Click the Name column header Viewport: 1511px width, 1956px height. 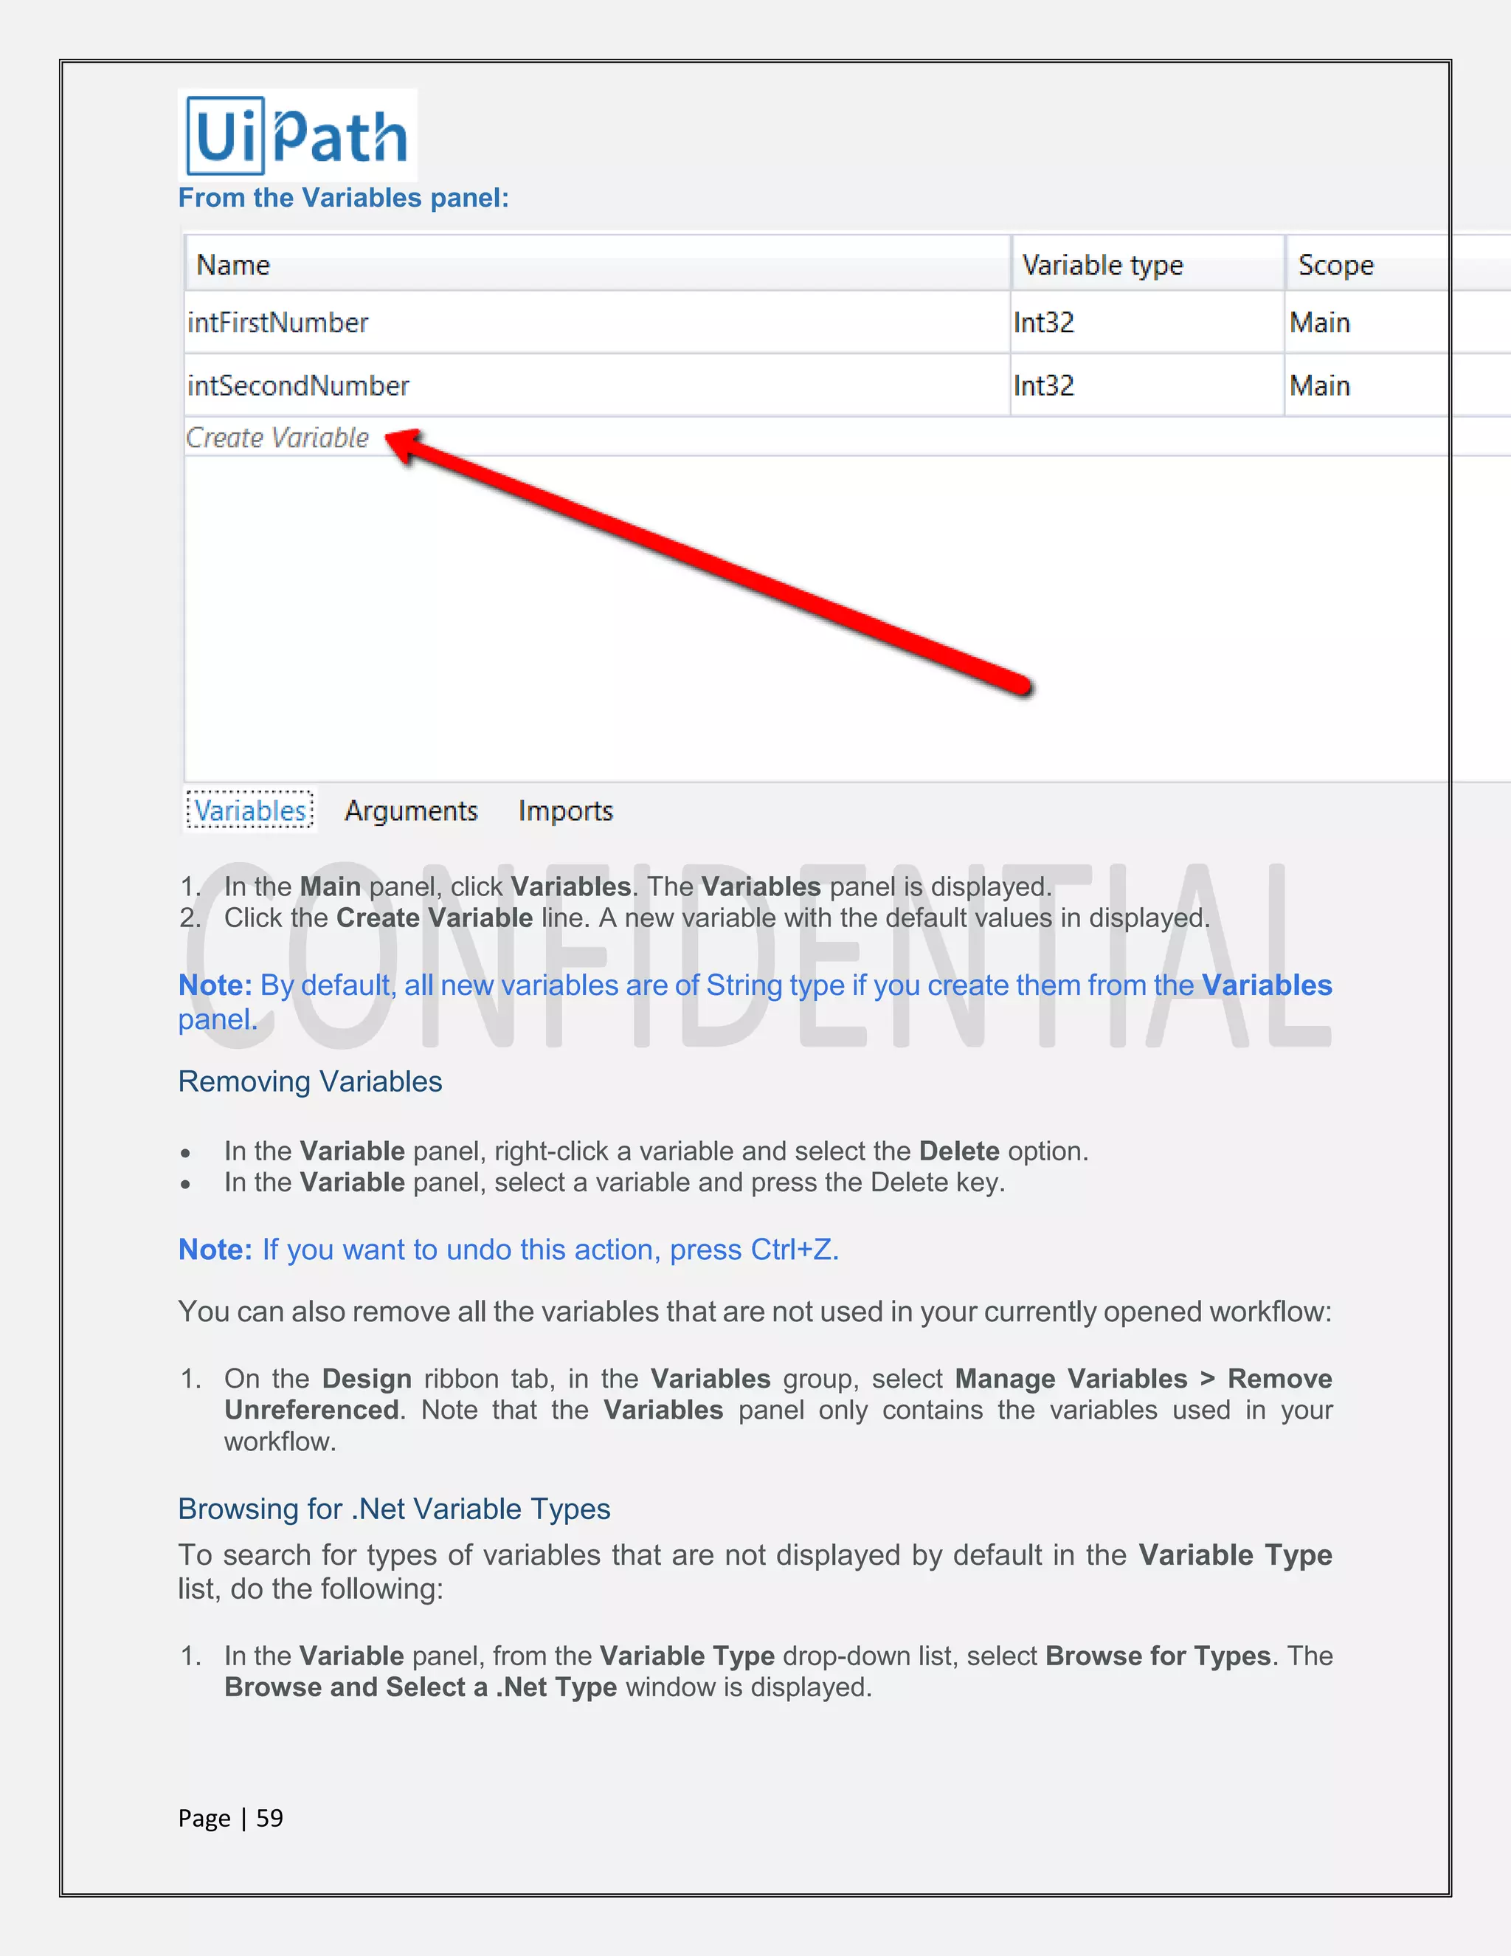598,264
